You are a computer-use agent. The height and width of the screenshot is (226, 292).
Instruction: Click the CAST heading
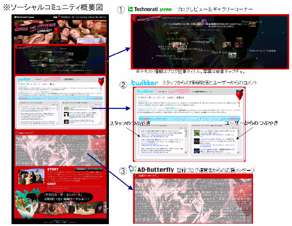click(52, 184)
